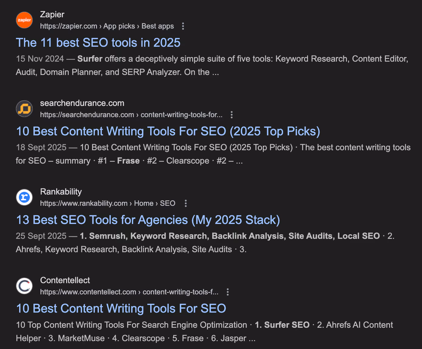The height and width of the screenshot is (349, 422).
Task: Click the Zapier orange favicon
Action: (x=24, y=20)
